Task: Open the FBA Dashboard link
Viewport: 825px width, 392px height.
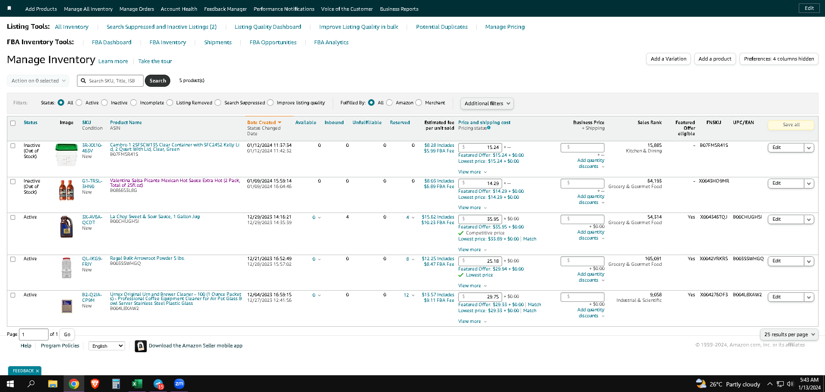Action: [x=112, y=43]
